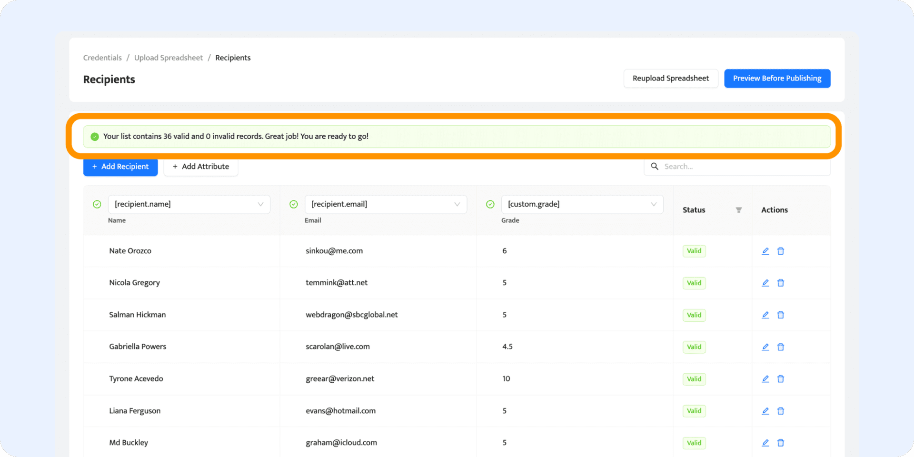Click the Valid status badge for Nate Orozco
914x457 pixels.
694,251
